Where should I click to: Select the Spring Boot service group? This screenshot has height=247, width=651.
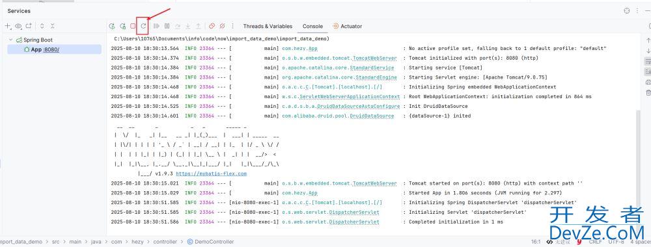pos(35,40)
